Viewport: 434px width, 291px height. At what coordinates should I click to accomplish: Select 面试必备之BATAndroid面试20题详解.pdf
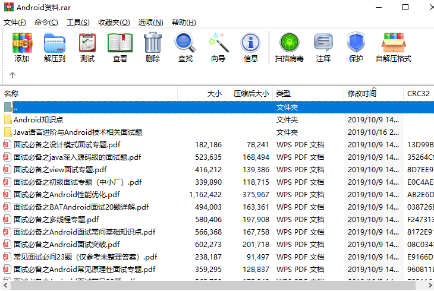(81, 207)
